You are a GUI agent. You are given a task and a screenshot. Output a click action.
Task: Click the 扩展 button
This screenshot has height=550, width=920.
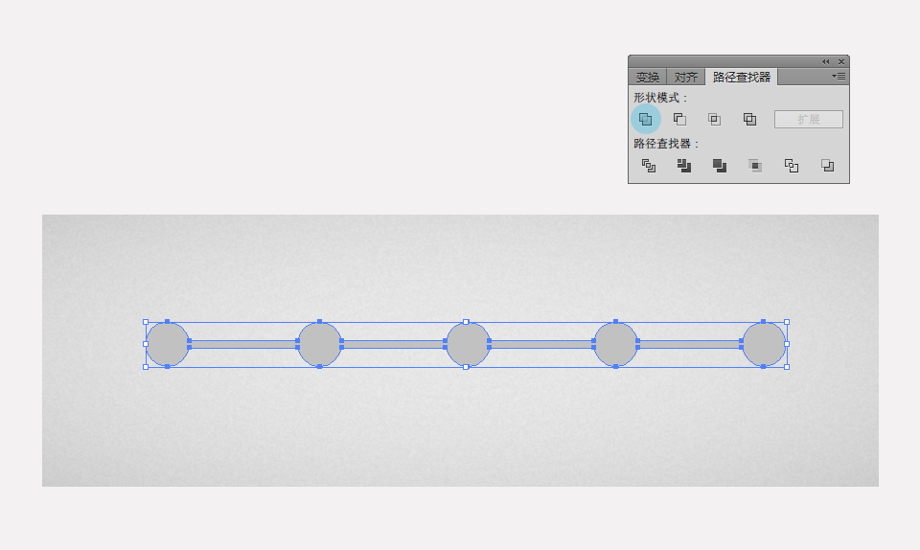point(809,119)
